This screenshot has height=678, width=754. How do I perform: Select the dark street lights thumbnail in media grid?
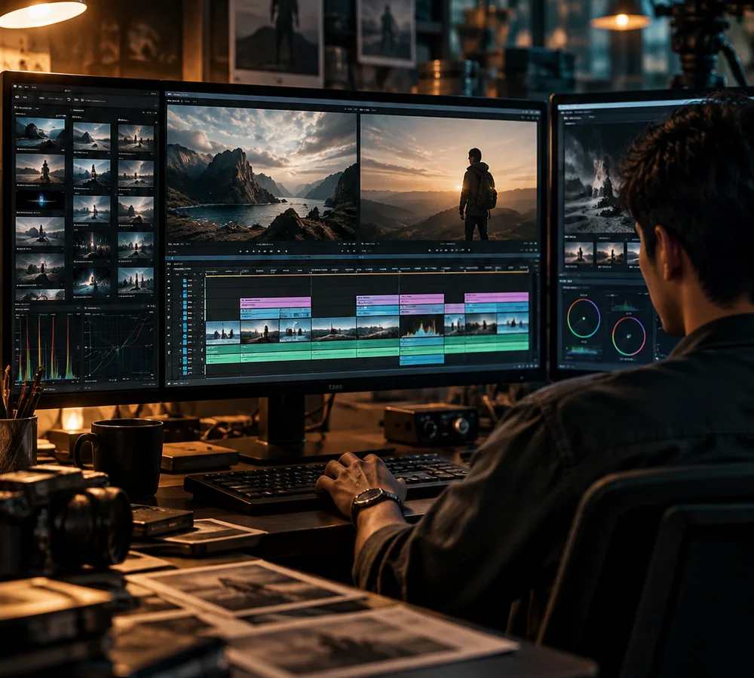tap(91, 245)
